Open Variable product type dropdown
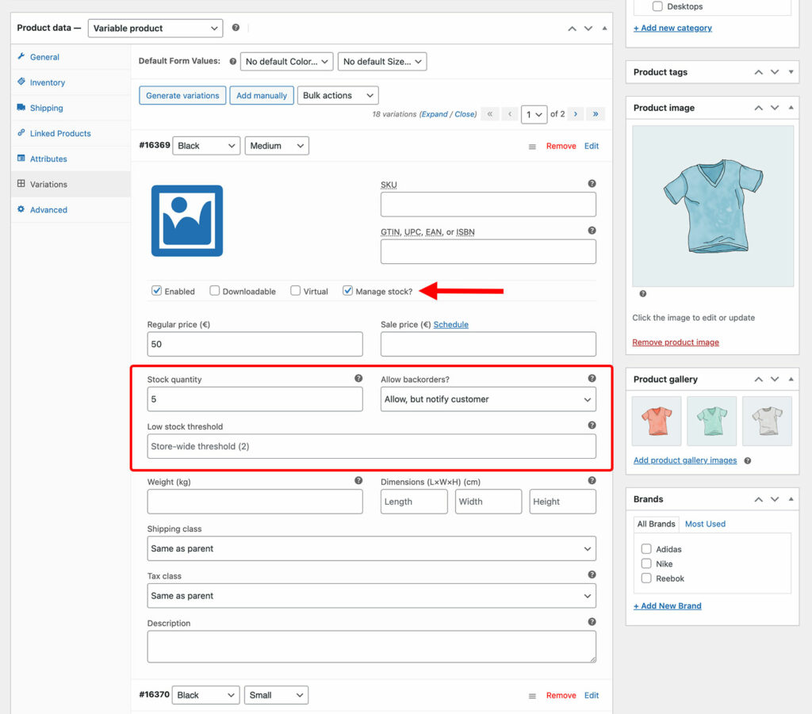This screenshot has height=714, width=812. click(x=155, y=28)
